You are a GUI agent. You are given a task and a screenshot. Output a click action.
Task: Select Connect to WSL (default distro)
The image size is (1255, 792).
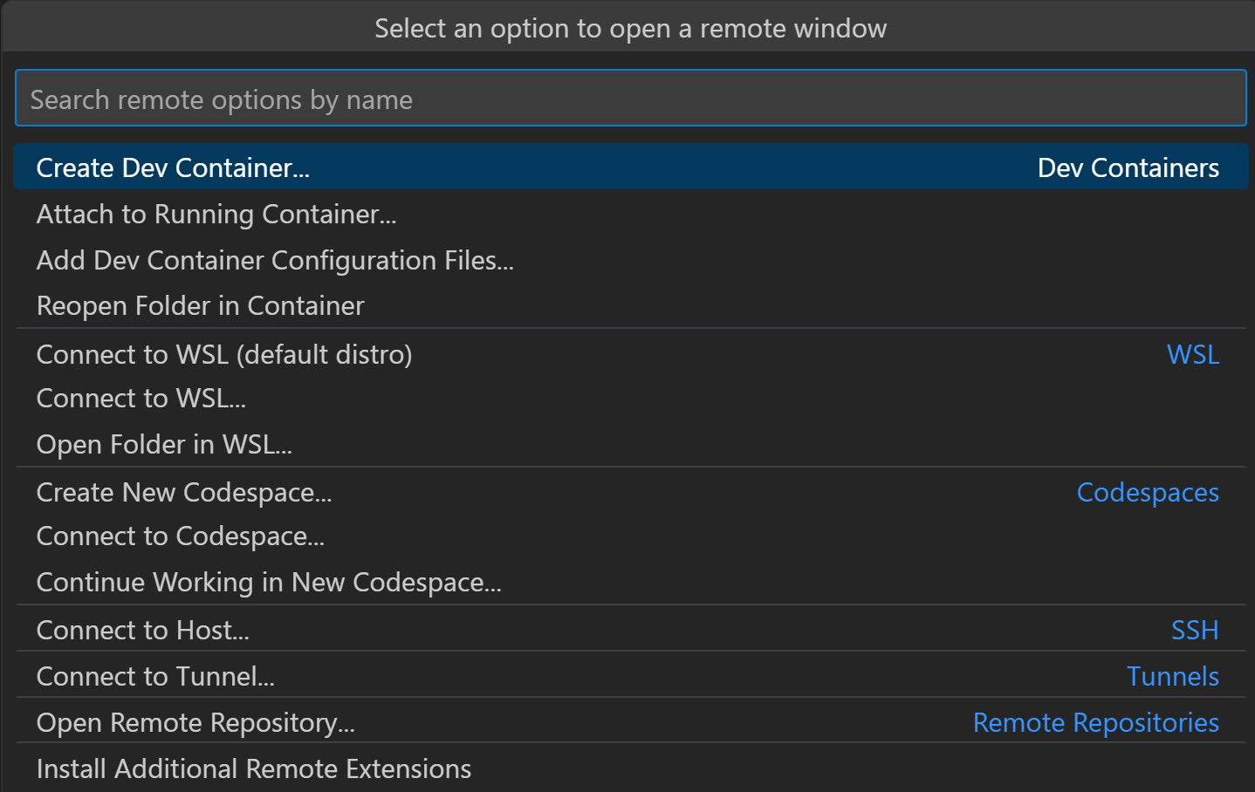pyautogui.click(x=630, y=354)
